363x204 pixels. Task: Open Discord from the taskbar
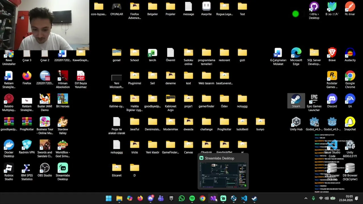[x=150, y=198]
